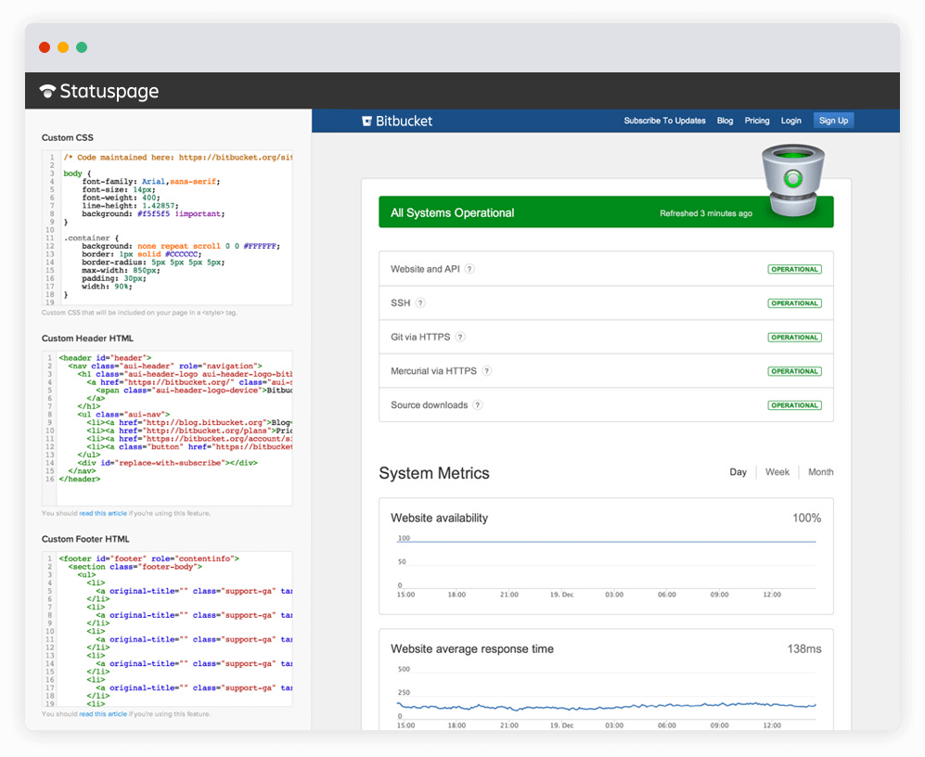925x757 pixels.
Task: Click the OPERATIONAL badge for Website and API
Action: click(x=794, y=268)
